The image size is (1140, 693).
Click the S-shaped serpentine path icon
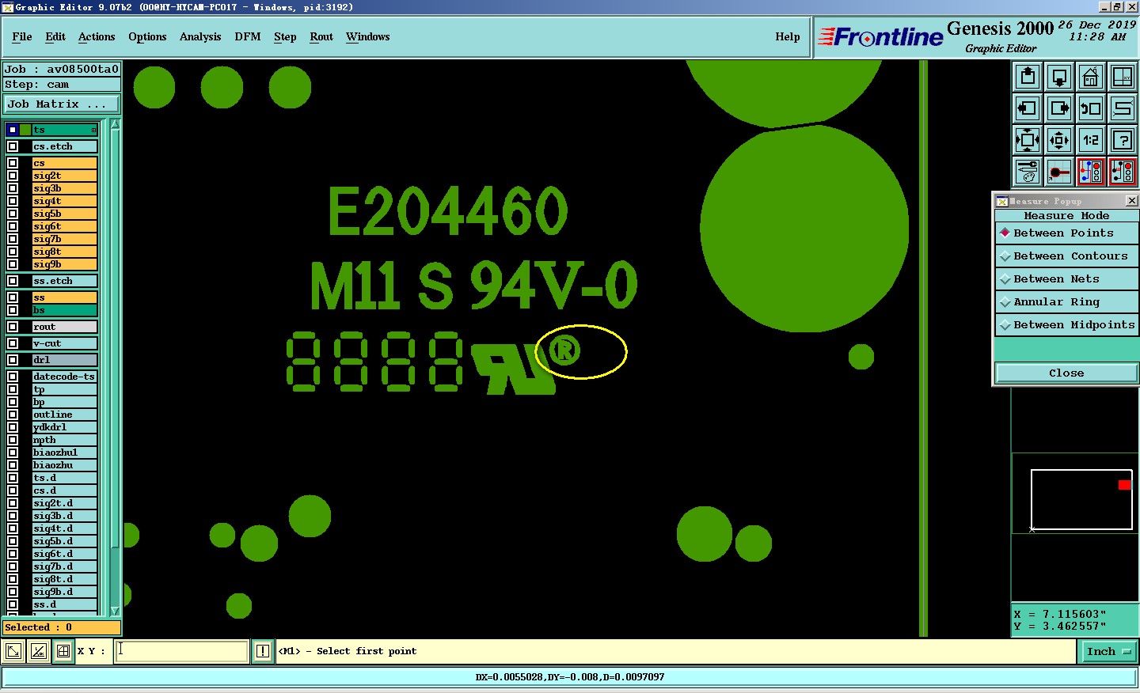click(1123, 108)
